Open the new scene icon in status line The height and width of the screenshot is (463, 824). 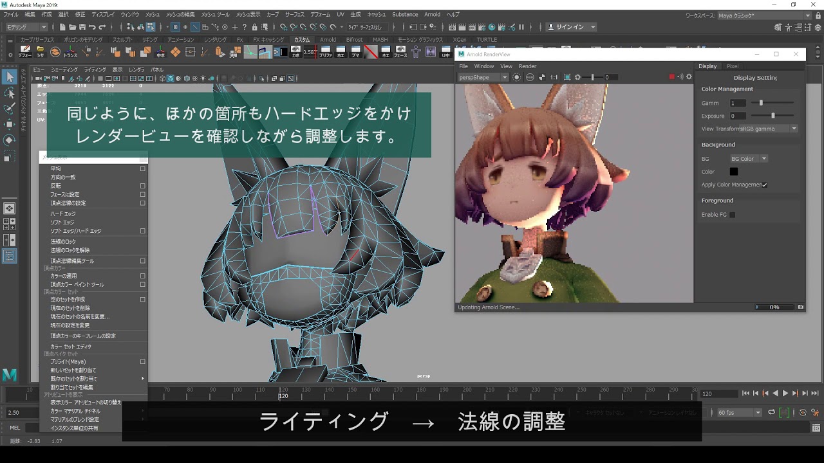(62, 27)
